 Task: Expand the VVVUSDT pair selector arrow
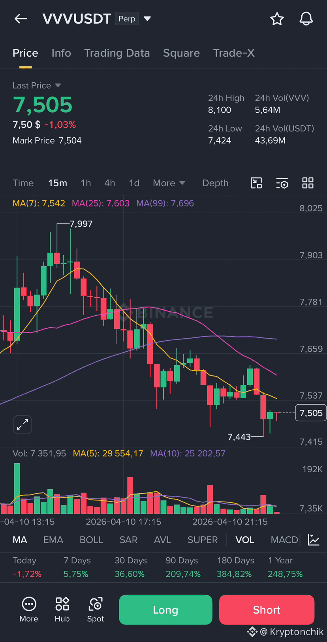[147, 19]
